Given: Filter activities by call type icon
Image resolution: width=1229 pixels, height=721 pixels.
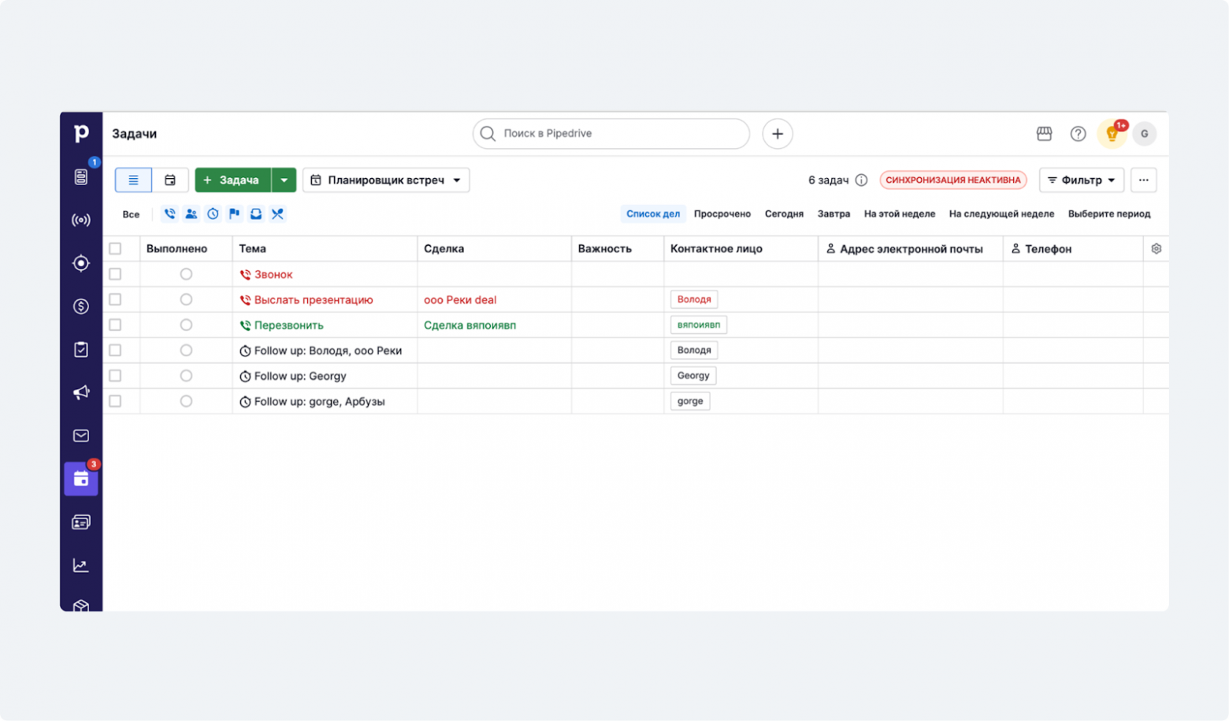Looking at the screenshot, I should coord(169,214).
